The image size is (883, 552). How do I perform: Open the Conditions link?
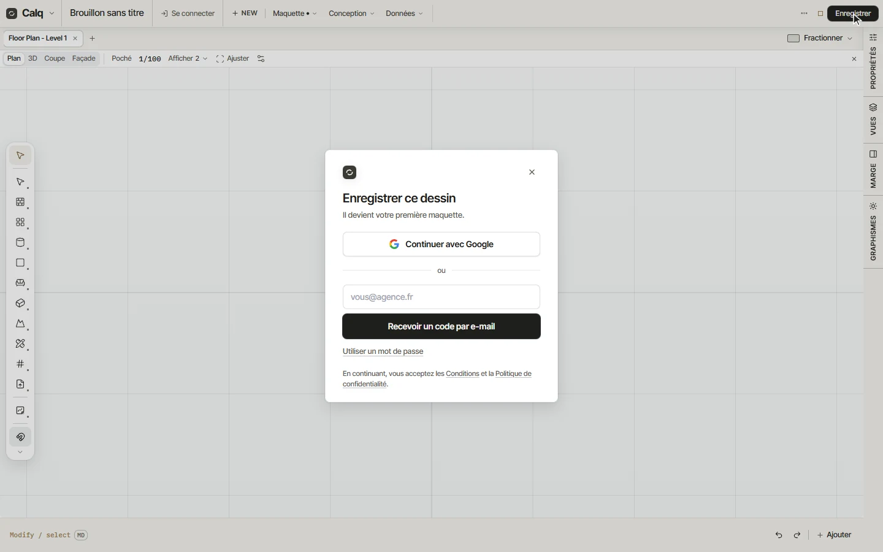[x=463, y=374]
